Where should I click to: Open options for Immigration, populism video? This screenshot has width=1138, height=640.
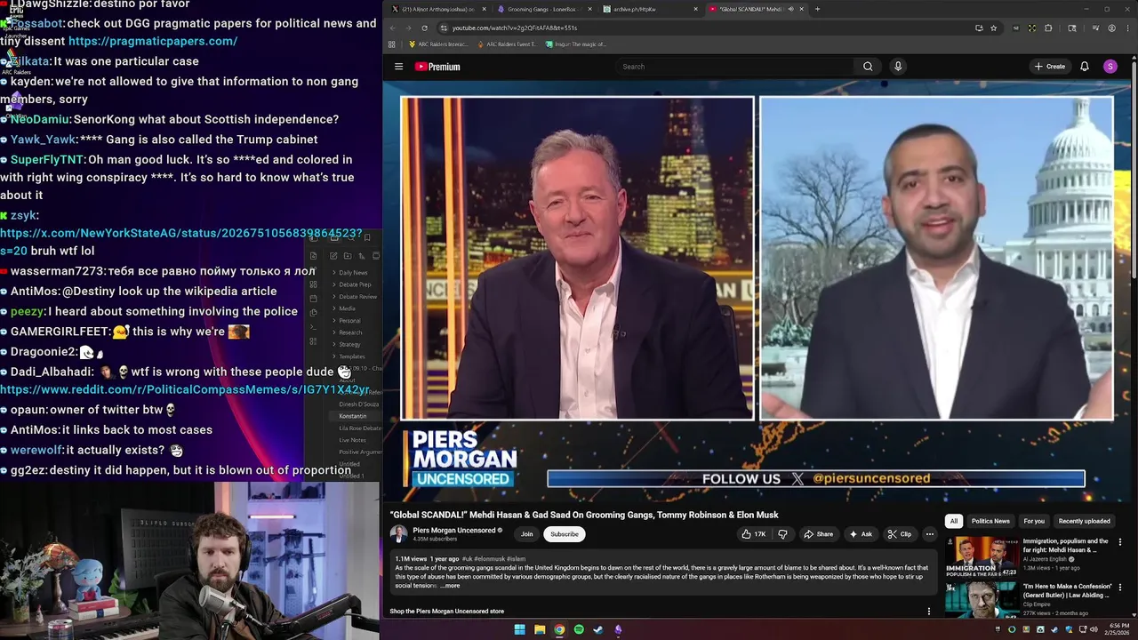coord(1120,542)
